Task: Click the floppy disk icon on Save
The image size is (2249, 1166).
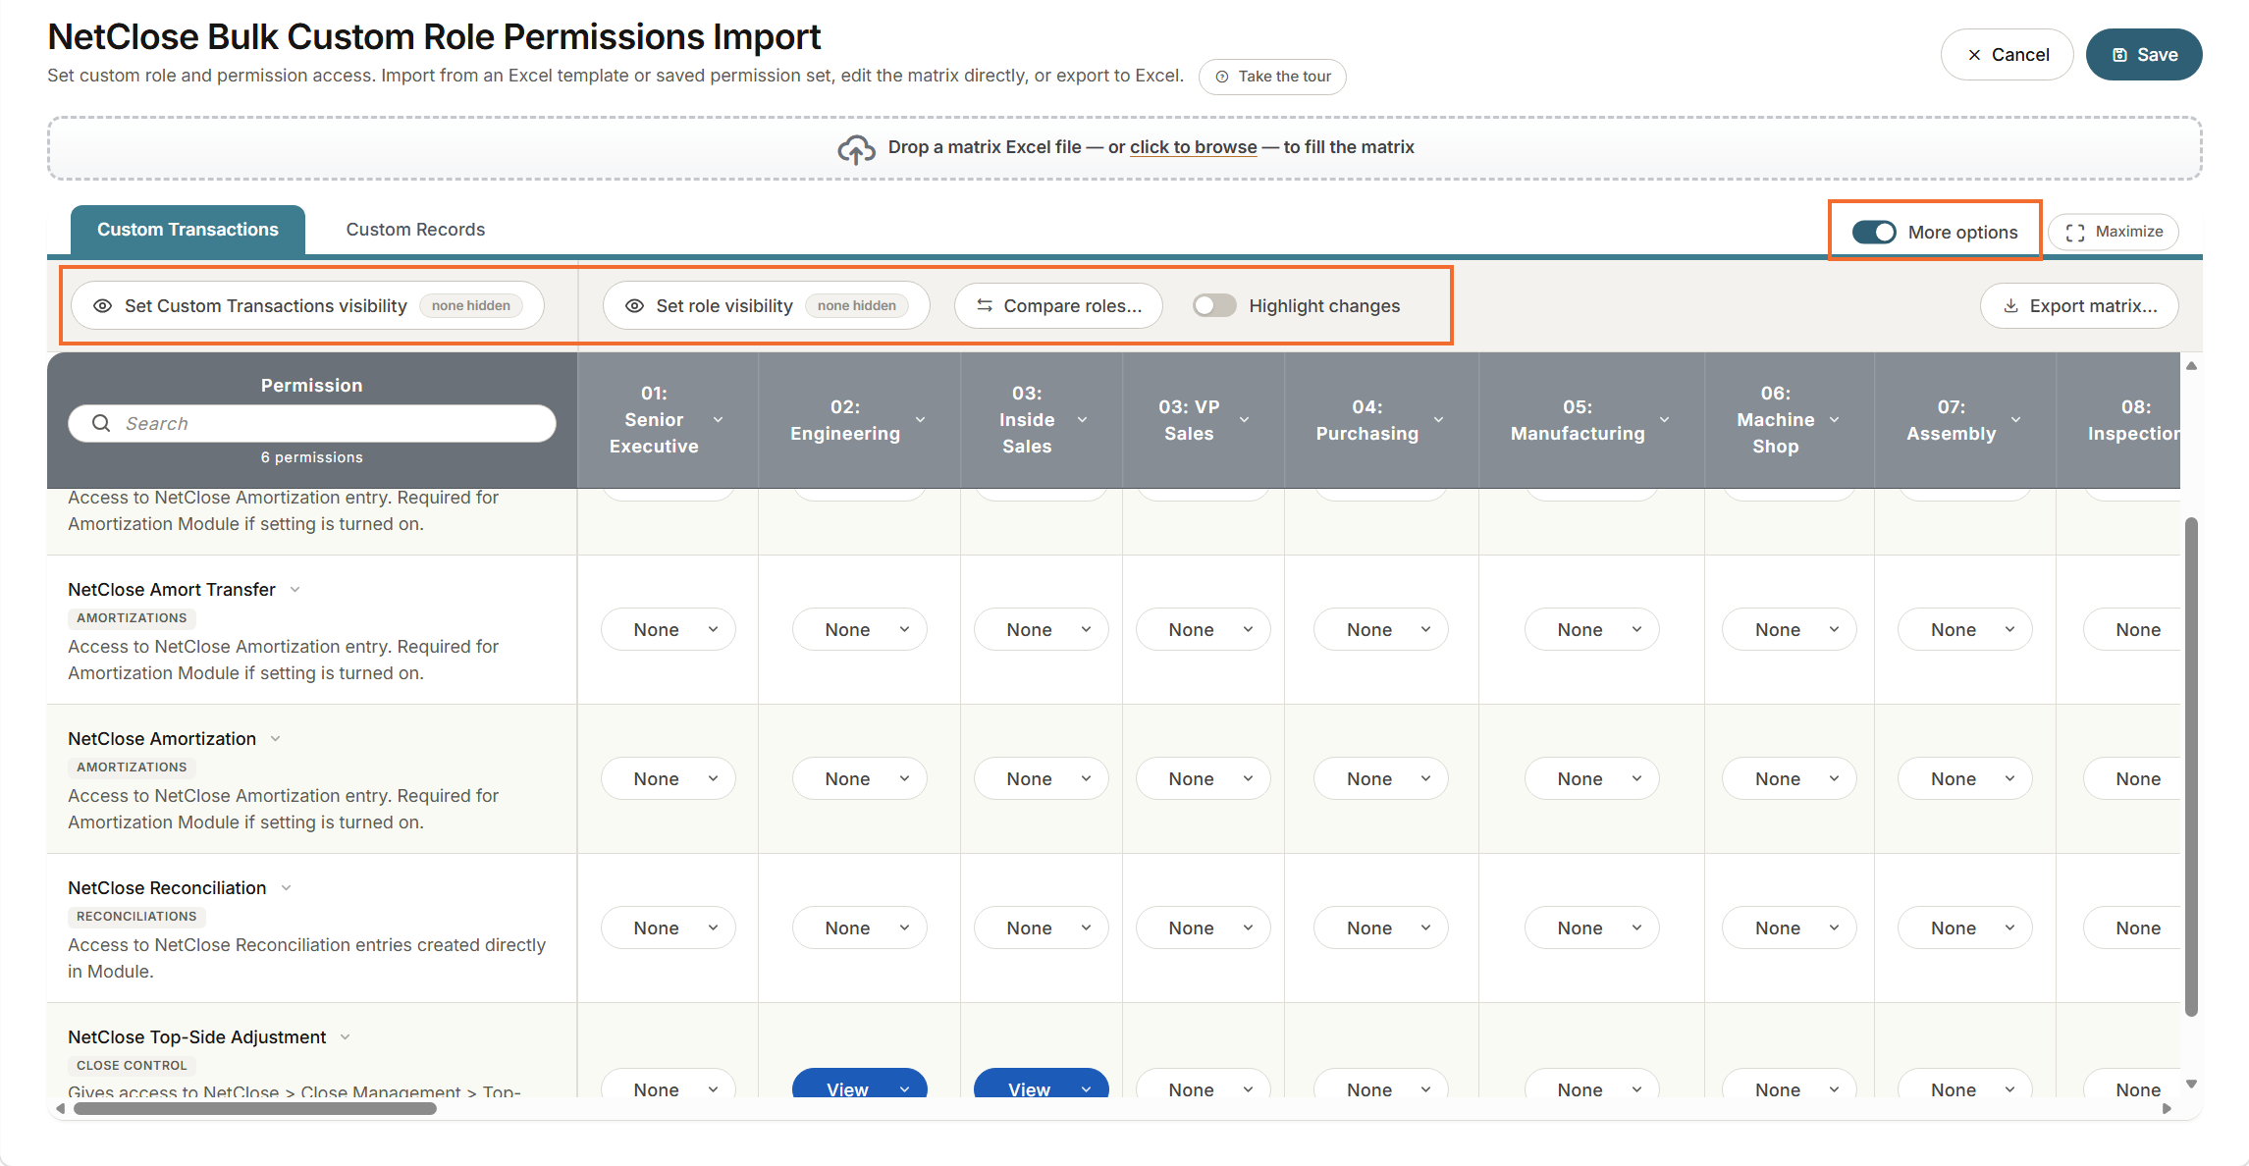Action: click(x=2120, y=55)
